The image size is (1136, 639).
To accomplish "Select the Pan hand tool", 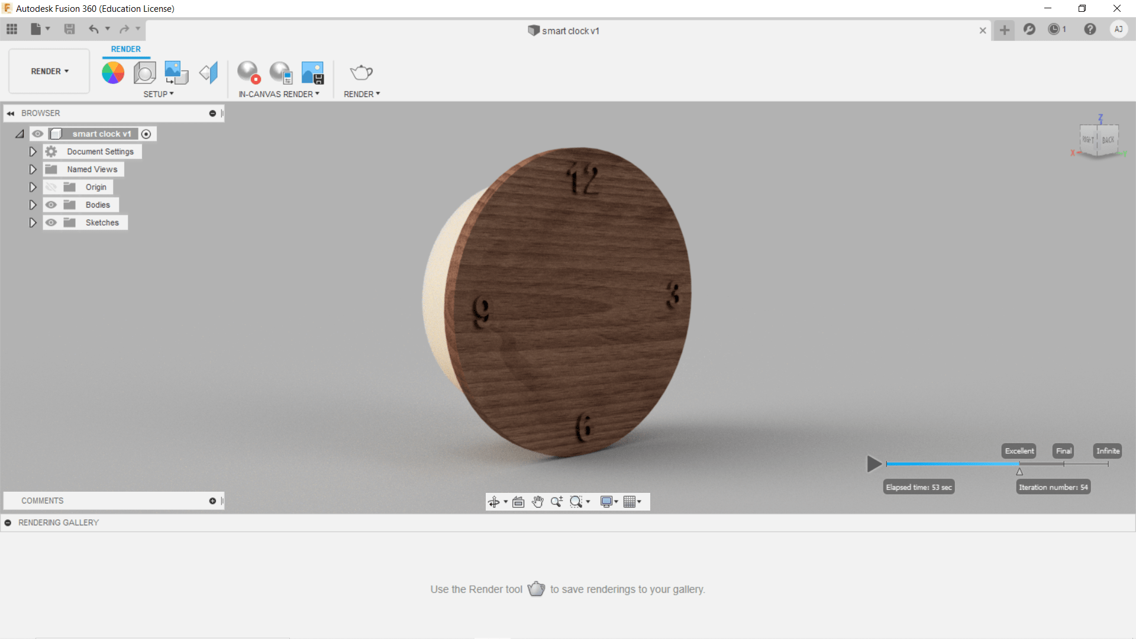I will point(537,502).
